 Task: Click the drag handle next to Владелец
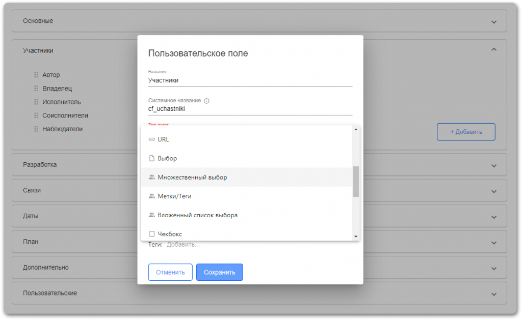tap(36, 89)
